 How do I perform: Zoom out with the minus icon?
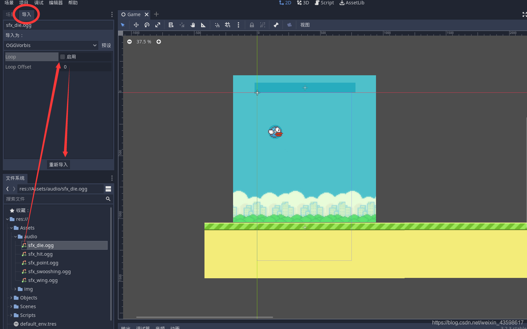(x=129, y=42)
